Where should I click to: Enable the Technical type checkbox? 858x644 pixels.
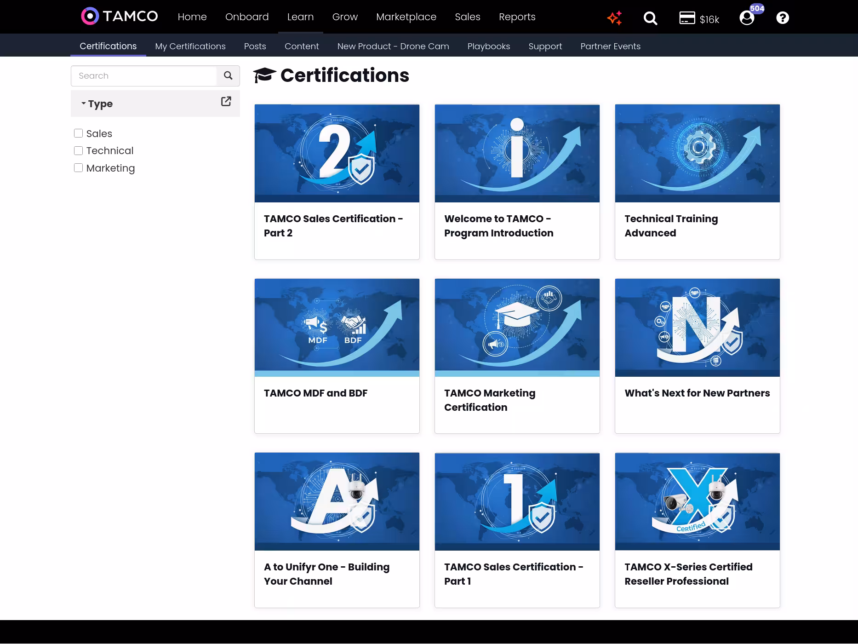(x=79, y=151)
